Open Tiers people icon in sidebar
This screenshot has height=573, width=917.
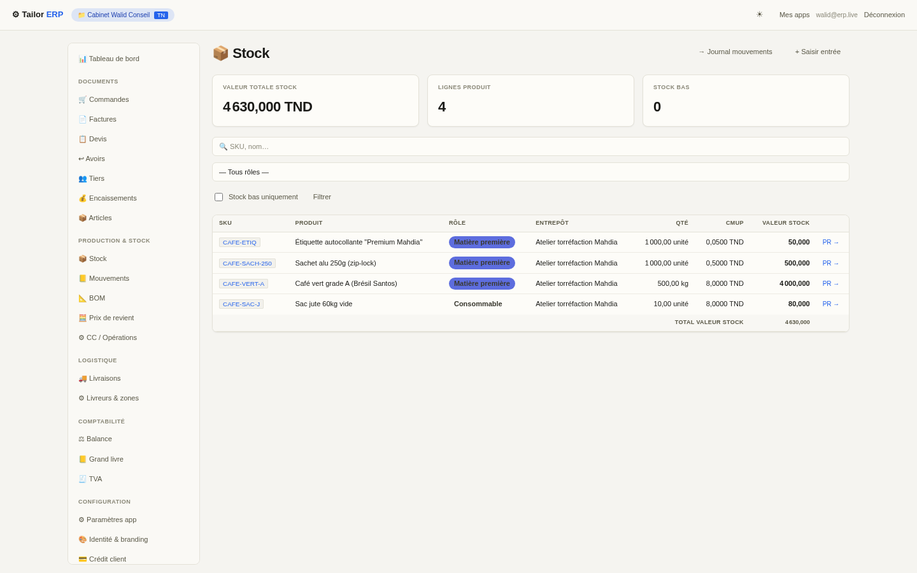click(82, 178)
